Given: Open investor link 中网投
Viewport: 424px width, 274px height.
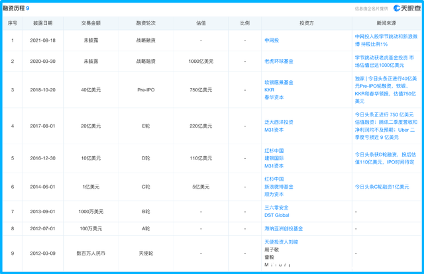Looking at the screenshot, I should click(x=272, y=40).
